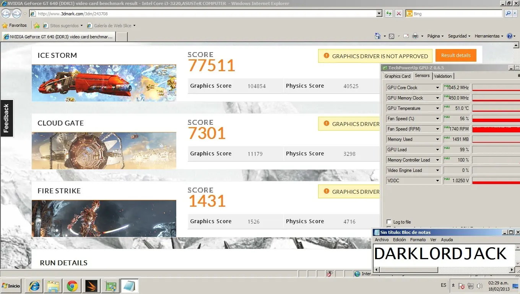Expand the GPU Temperature sensor dropdown
Screen dimensions: 520x294
[437, 108]
